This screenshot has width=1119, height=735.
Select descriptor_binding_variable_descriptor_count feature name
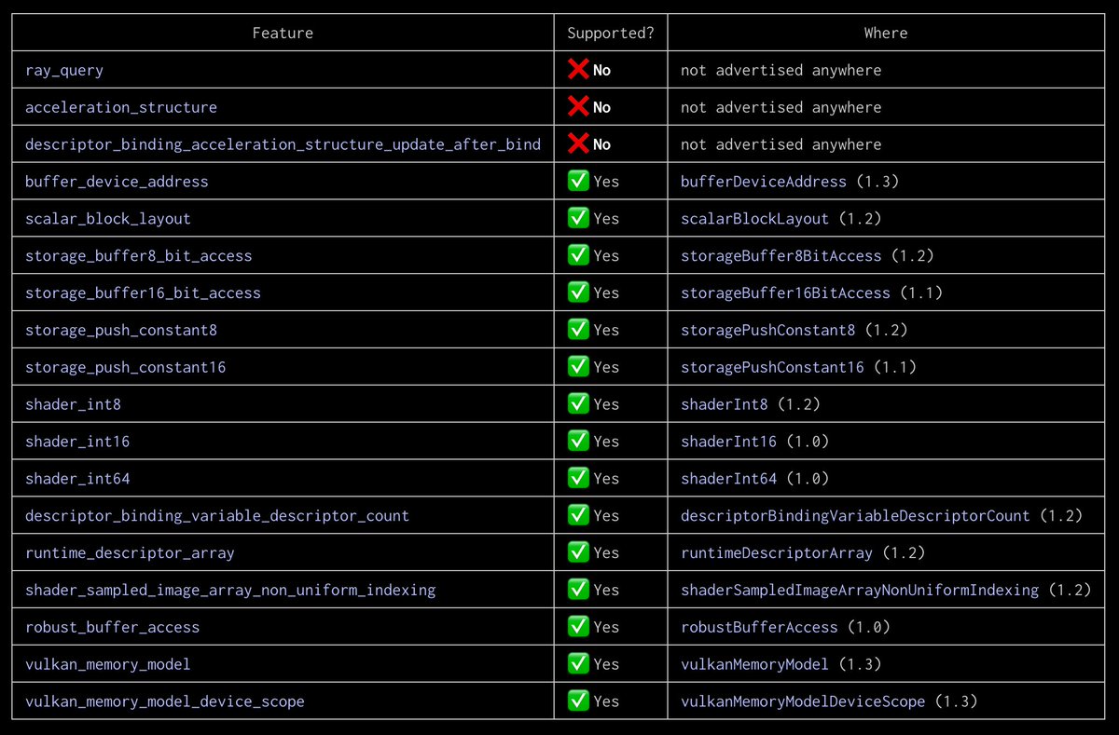coord(217,516)
